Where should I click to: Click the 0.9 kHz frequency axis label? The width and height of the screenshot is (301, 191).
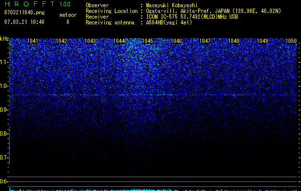4,110
